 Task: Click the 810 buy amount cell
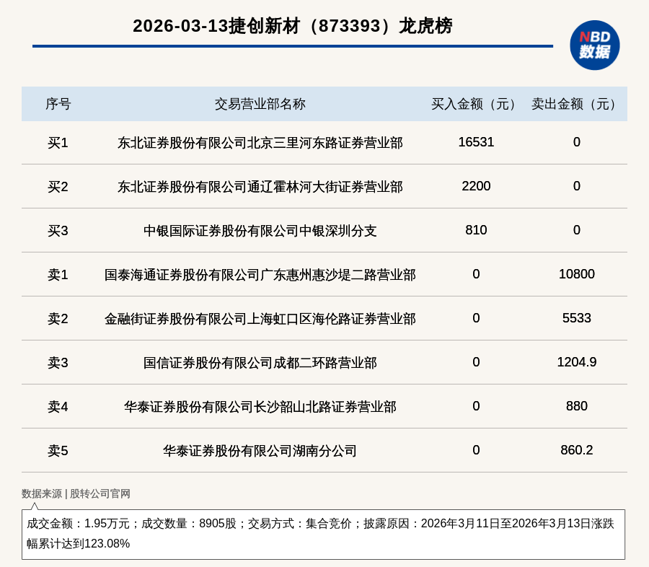click(x=476, y=230)
